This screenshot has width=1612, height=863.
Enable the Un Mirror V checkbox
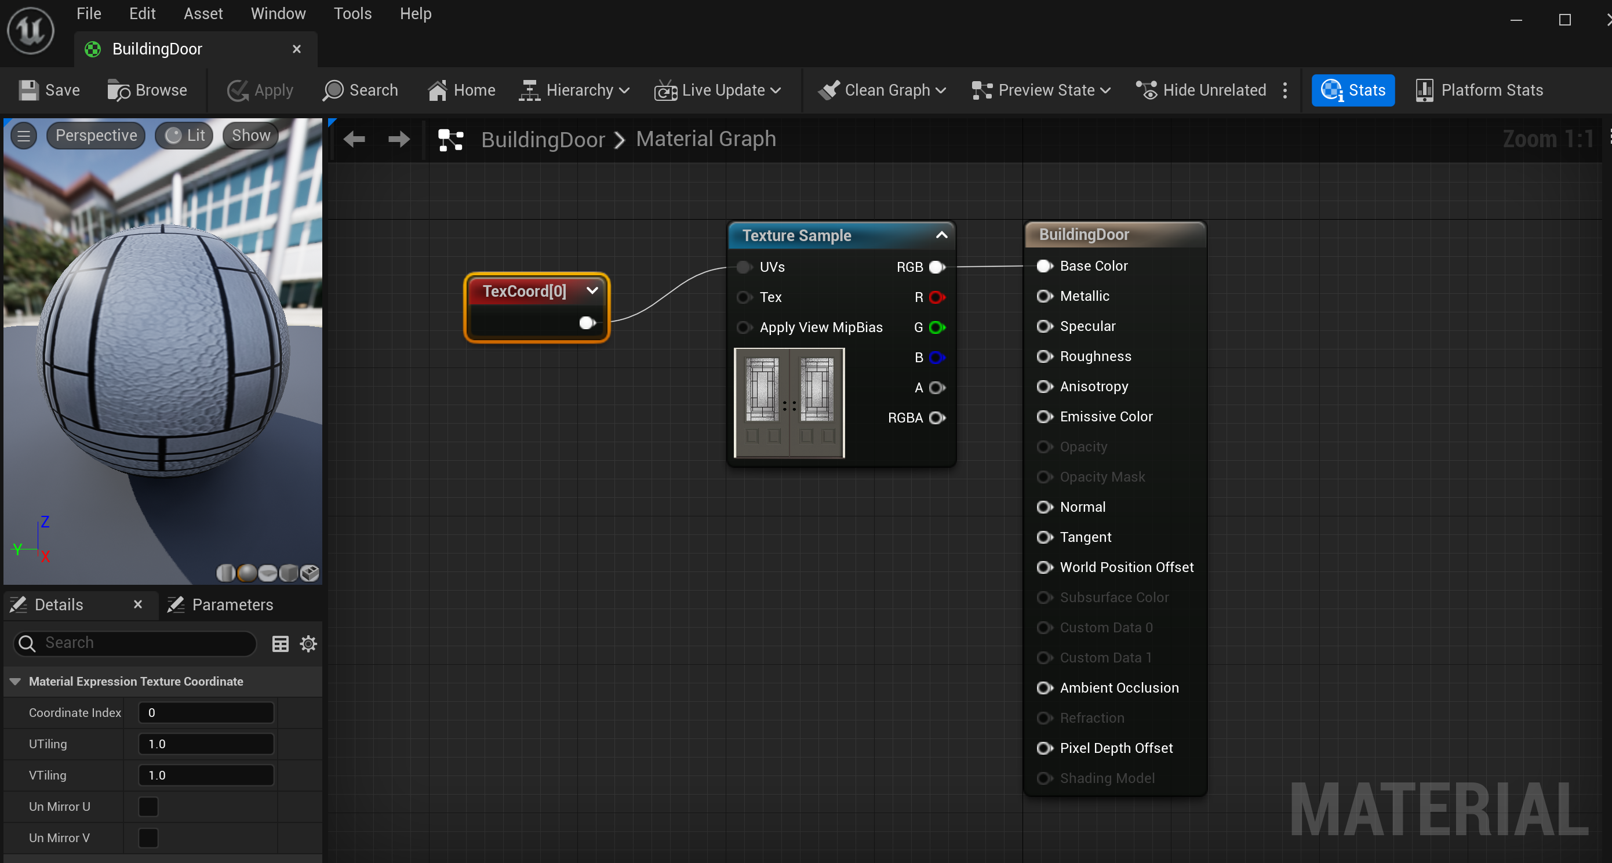coord(148,837)
